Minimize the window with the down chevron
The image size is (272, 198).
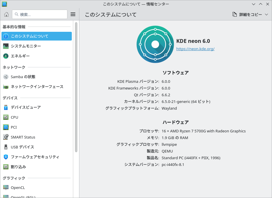254,4
